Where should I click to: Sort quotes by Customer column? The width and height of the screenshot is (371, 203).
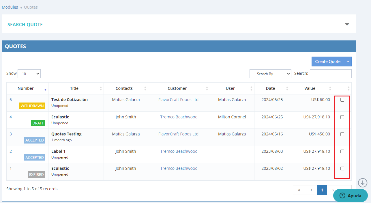(x=177, y=88)
